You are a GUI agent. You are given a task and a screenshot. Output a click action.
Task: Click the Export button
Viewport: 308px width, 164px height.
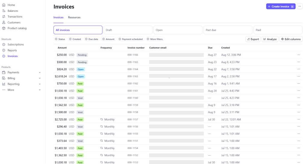point(253,39)
